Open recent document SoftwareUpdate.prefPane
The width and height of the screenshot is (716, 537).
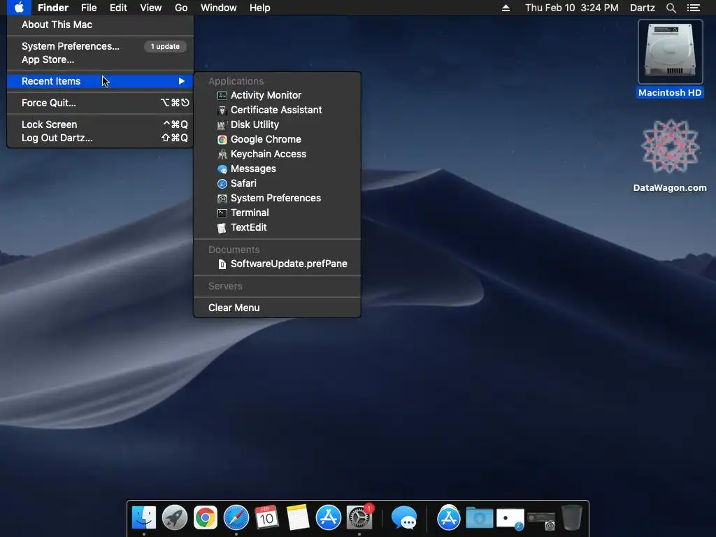pyautogui.click(x=277, y=264)
